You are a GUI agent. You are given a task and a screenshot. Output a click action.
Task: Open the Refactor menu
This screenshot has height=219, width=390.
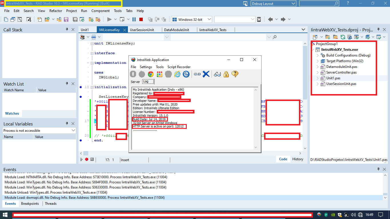(x=56, y=11)
